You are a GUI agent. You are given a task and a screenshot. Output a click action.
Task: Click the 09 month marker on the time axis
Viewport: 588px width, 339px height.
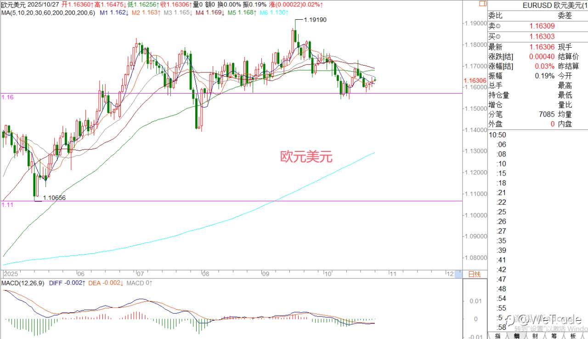pos(265,274)
